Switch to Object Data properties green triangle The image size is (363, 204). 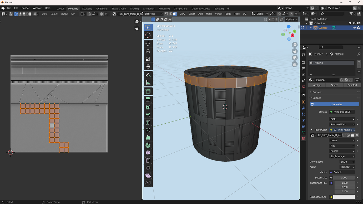pos(303,132)
